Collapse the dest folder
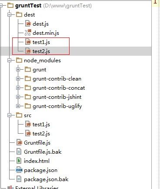 (9, 15)
